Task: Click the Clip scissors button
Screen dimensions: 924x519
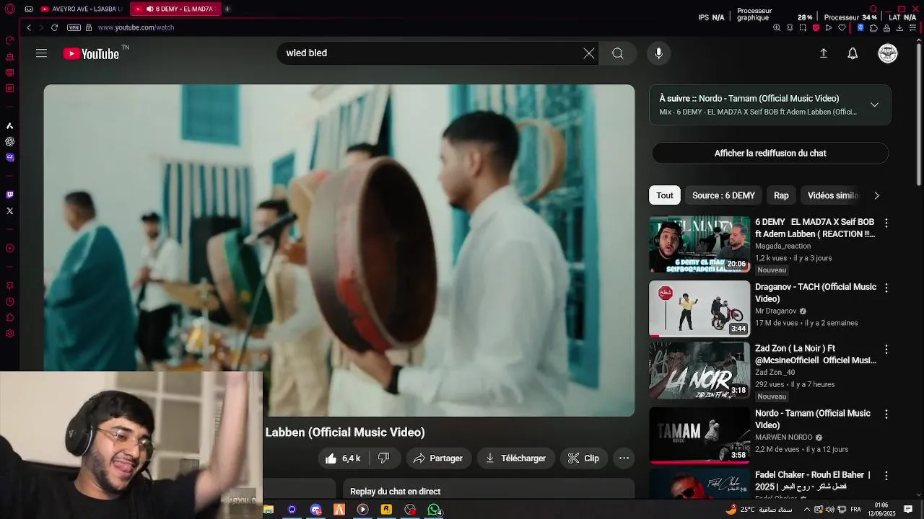Action: point(583,458)
